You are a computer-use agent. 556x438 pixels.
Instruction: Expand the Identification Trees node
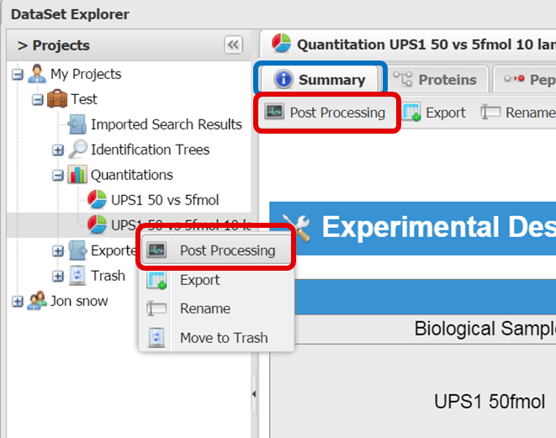point(58,150)
